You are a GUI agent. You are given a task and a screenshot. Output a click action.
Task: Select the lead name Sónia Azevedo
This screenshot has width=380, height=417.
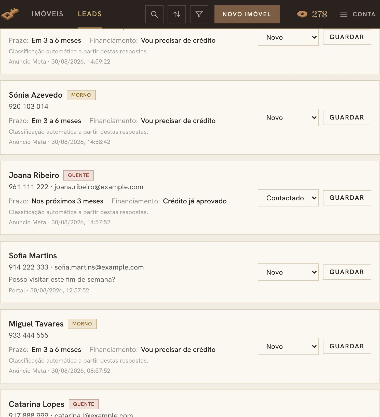pos(36,95)
